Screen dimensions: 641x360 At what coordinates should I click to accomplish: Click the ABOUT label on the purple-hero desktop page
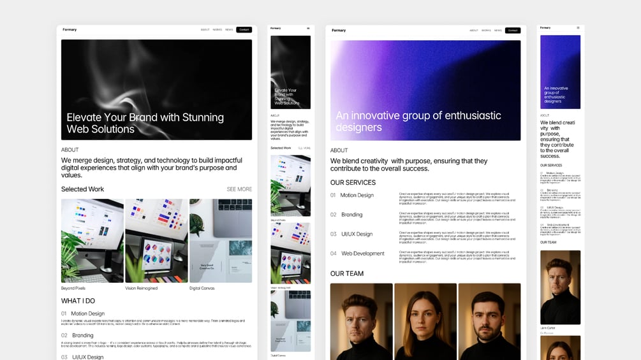click(x=339, y=150)
